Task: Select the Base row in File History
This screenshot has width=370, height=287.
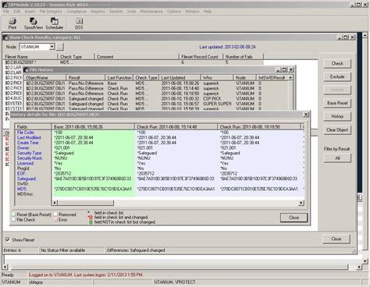Action: tap(156, 83)
